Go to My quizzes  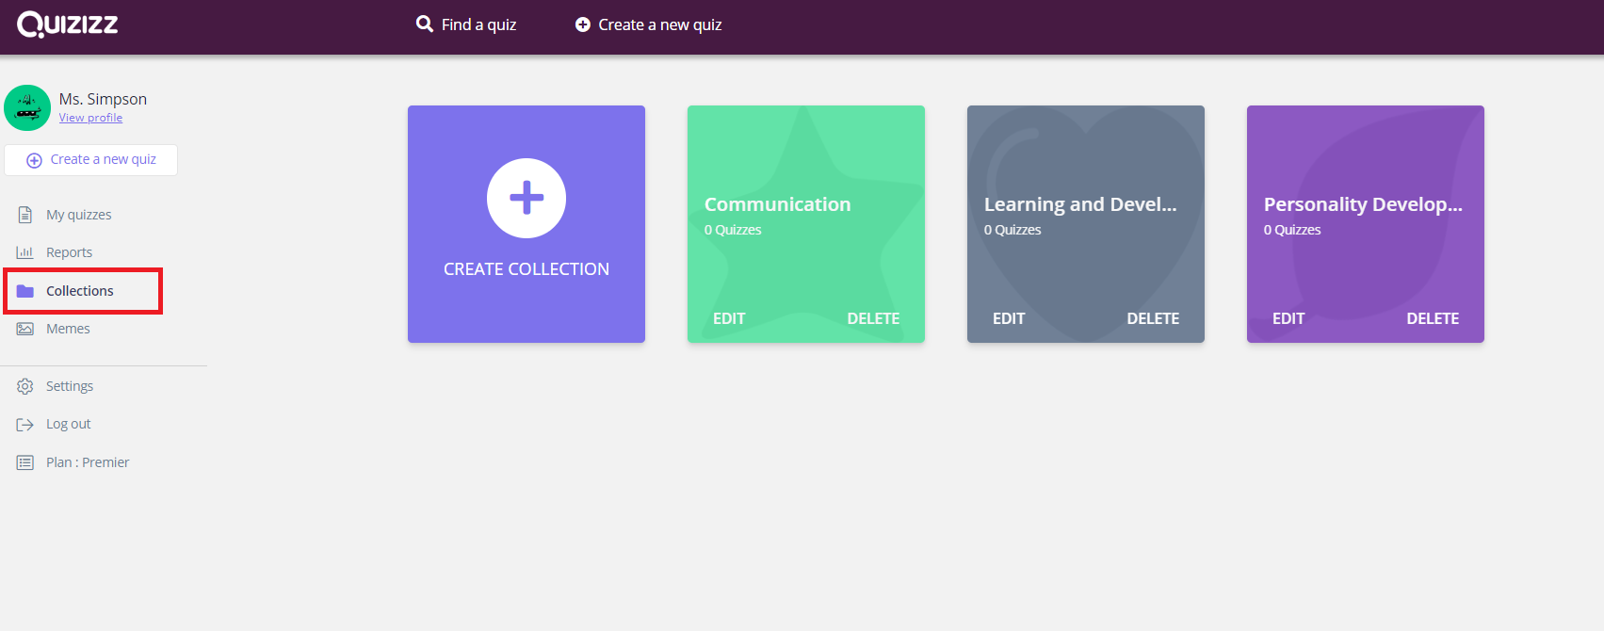[79, 215]
